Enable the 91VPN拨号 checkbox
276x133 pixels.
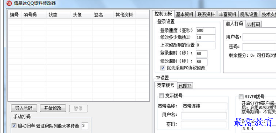241,96
